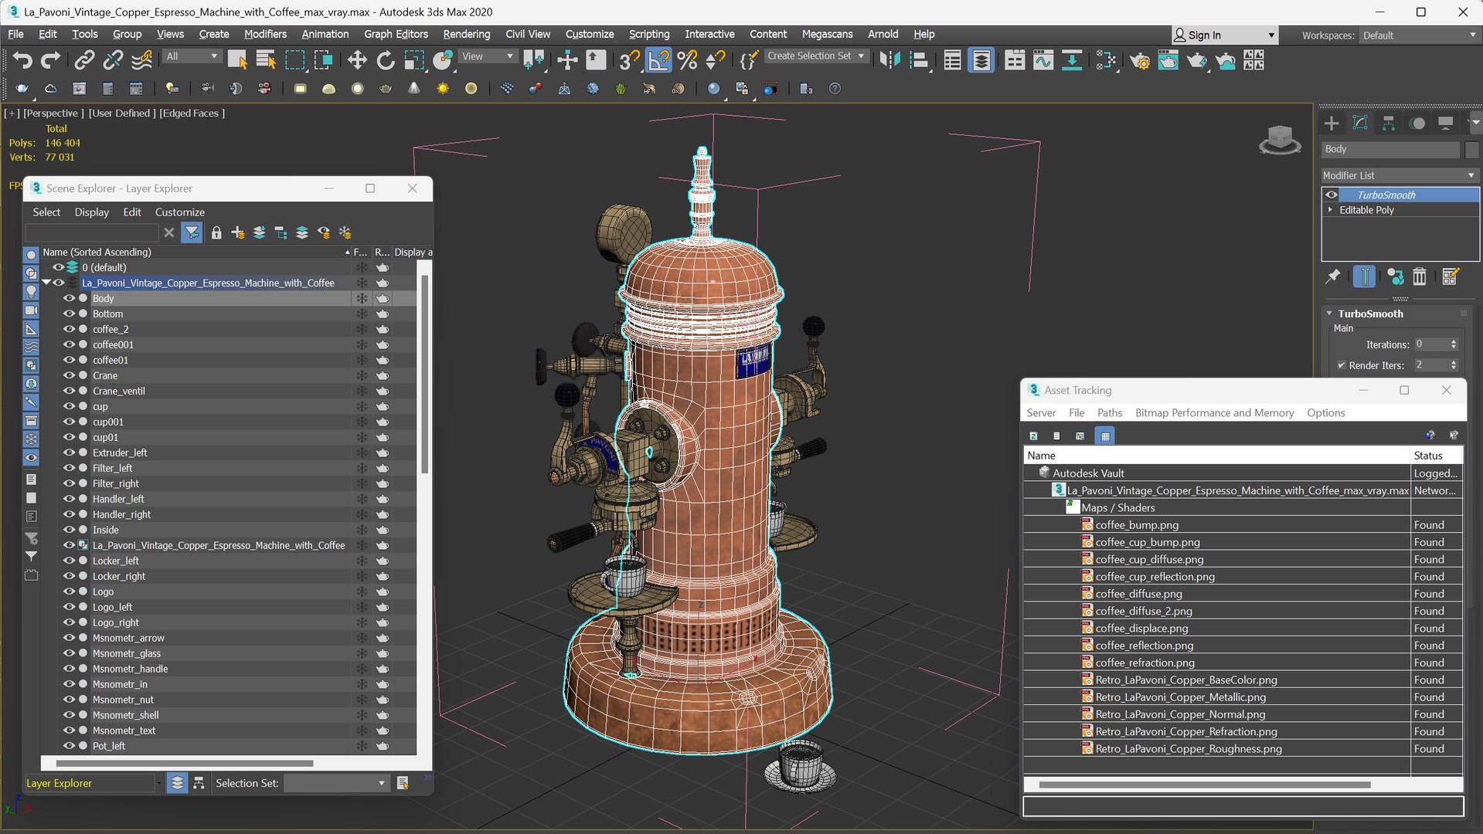Image resolution: width=1483 pixels, height=834 pixels.
Task: Select the Move tool in toolbar
Action: 356,60
